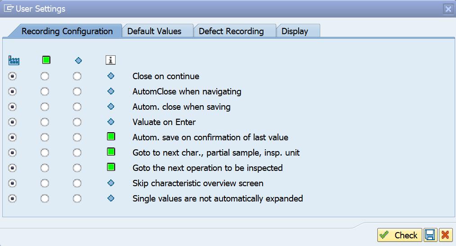This screenshot has width=456, height=246.
Task: Click the green square column header icon
Action: point(46,60)
